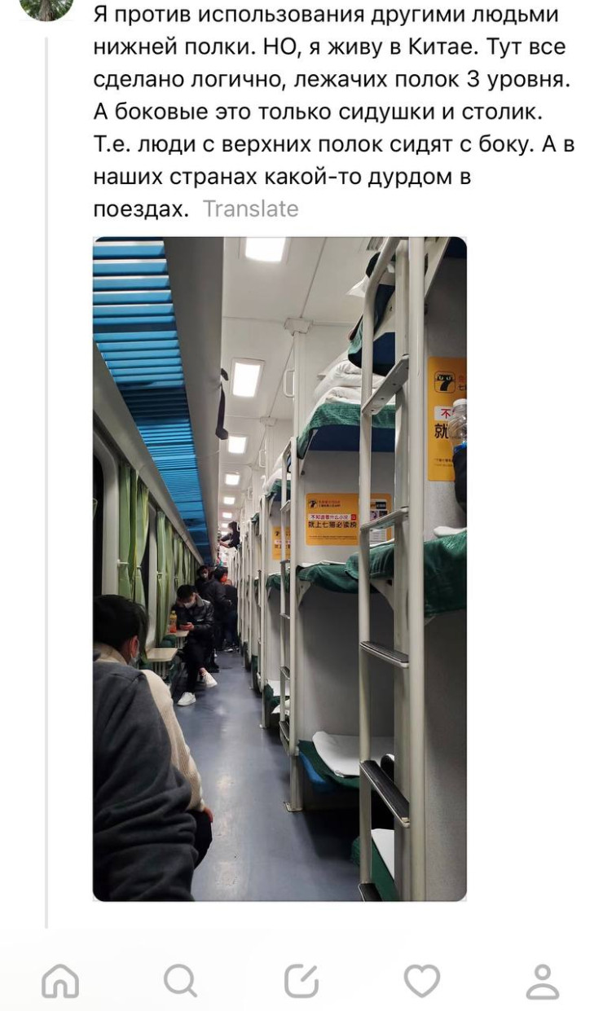
Task: Tap the sentence 'А боковые это только сидушки'
Action: [324, 112]
